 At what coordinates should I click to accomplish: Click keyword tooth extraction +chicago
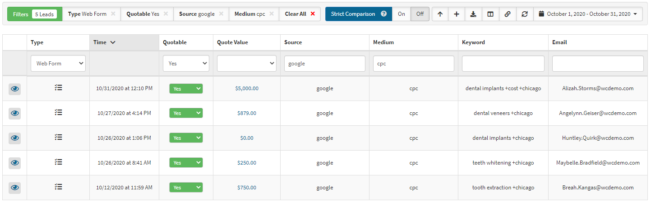pyautogui.click(x=503, y=188)
